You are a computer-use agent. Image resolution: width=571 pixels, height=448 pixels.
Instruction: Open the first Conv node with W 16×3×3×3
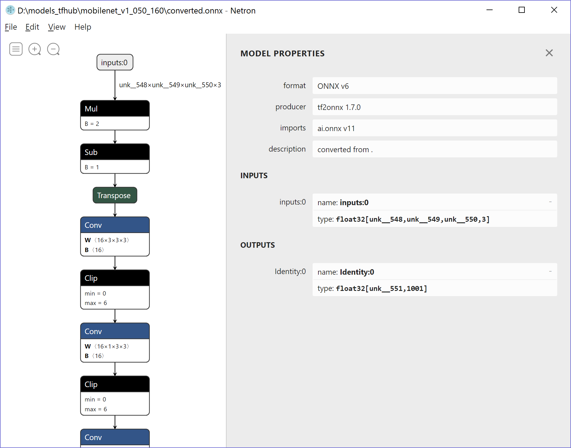tap(115, 225)
